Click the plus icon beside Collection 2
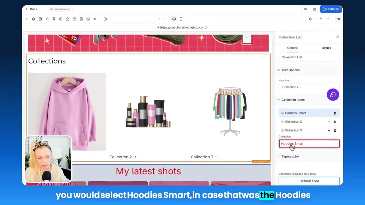The width and height of the screenshot is (365, 205). tap(329, 122)
